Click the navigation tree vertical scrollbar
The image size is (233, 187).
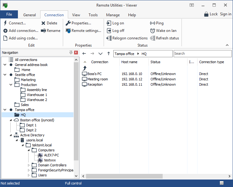coord(76,111)
